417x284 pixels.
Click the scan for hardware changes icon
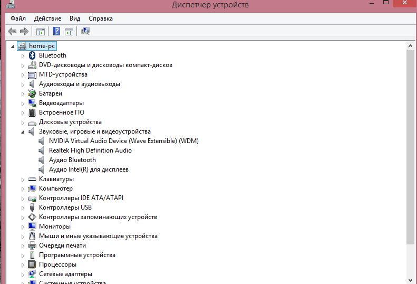pos(85,32)
